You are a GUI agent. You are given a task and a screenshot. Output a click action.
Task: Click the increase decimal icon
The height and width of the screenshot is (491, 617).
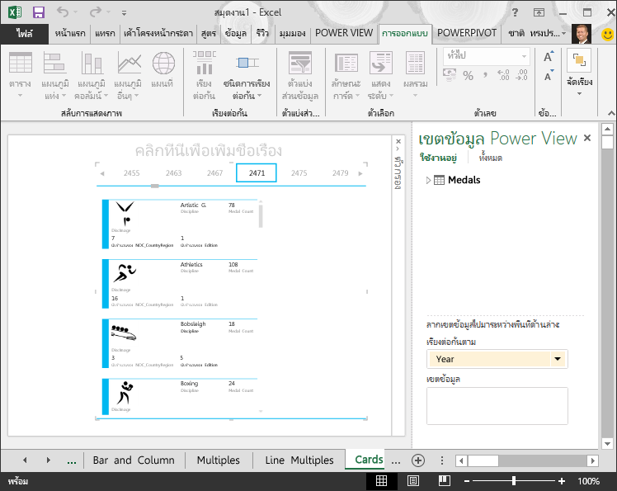[503, 75]
